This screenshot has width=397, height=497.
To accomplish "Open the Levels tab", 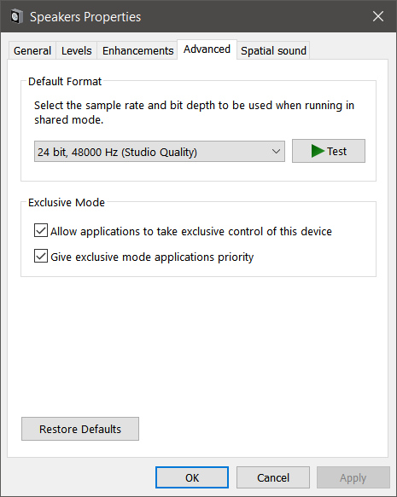I will (77, 50).
